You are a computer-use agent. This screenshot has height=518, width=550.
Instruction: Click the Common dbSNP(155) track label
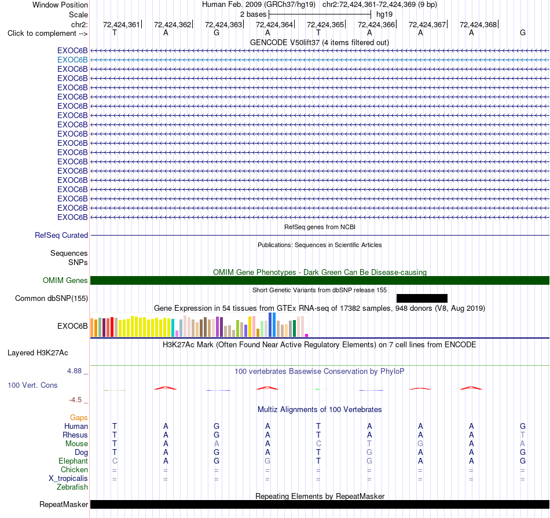point(51,298)
